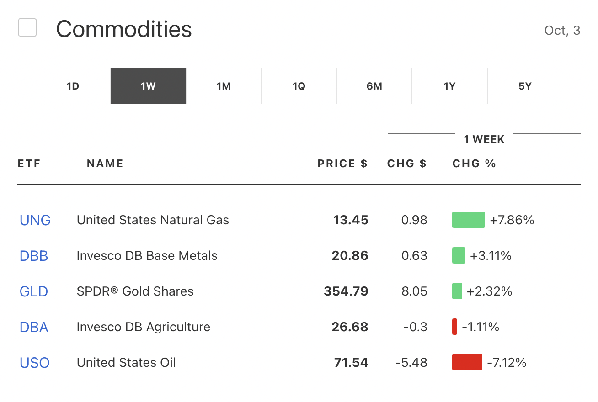The height and width of the screenshot is (402, 598).
Task: Sort by the PRICE $ column header
Action: [342, 164]
